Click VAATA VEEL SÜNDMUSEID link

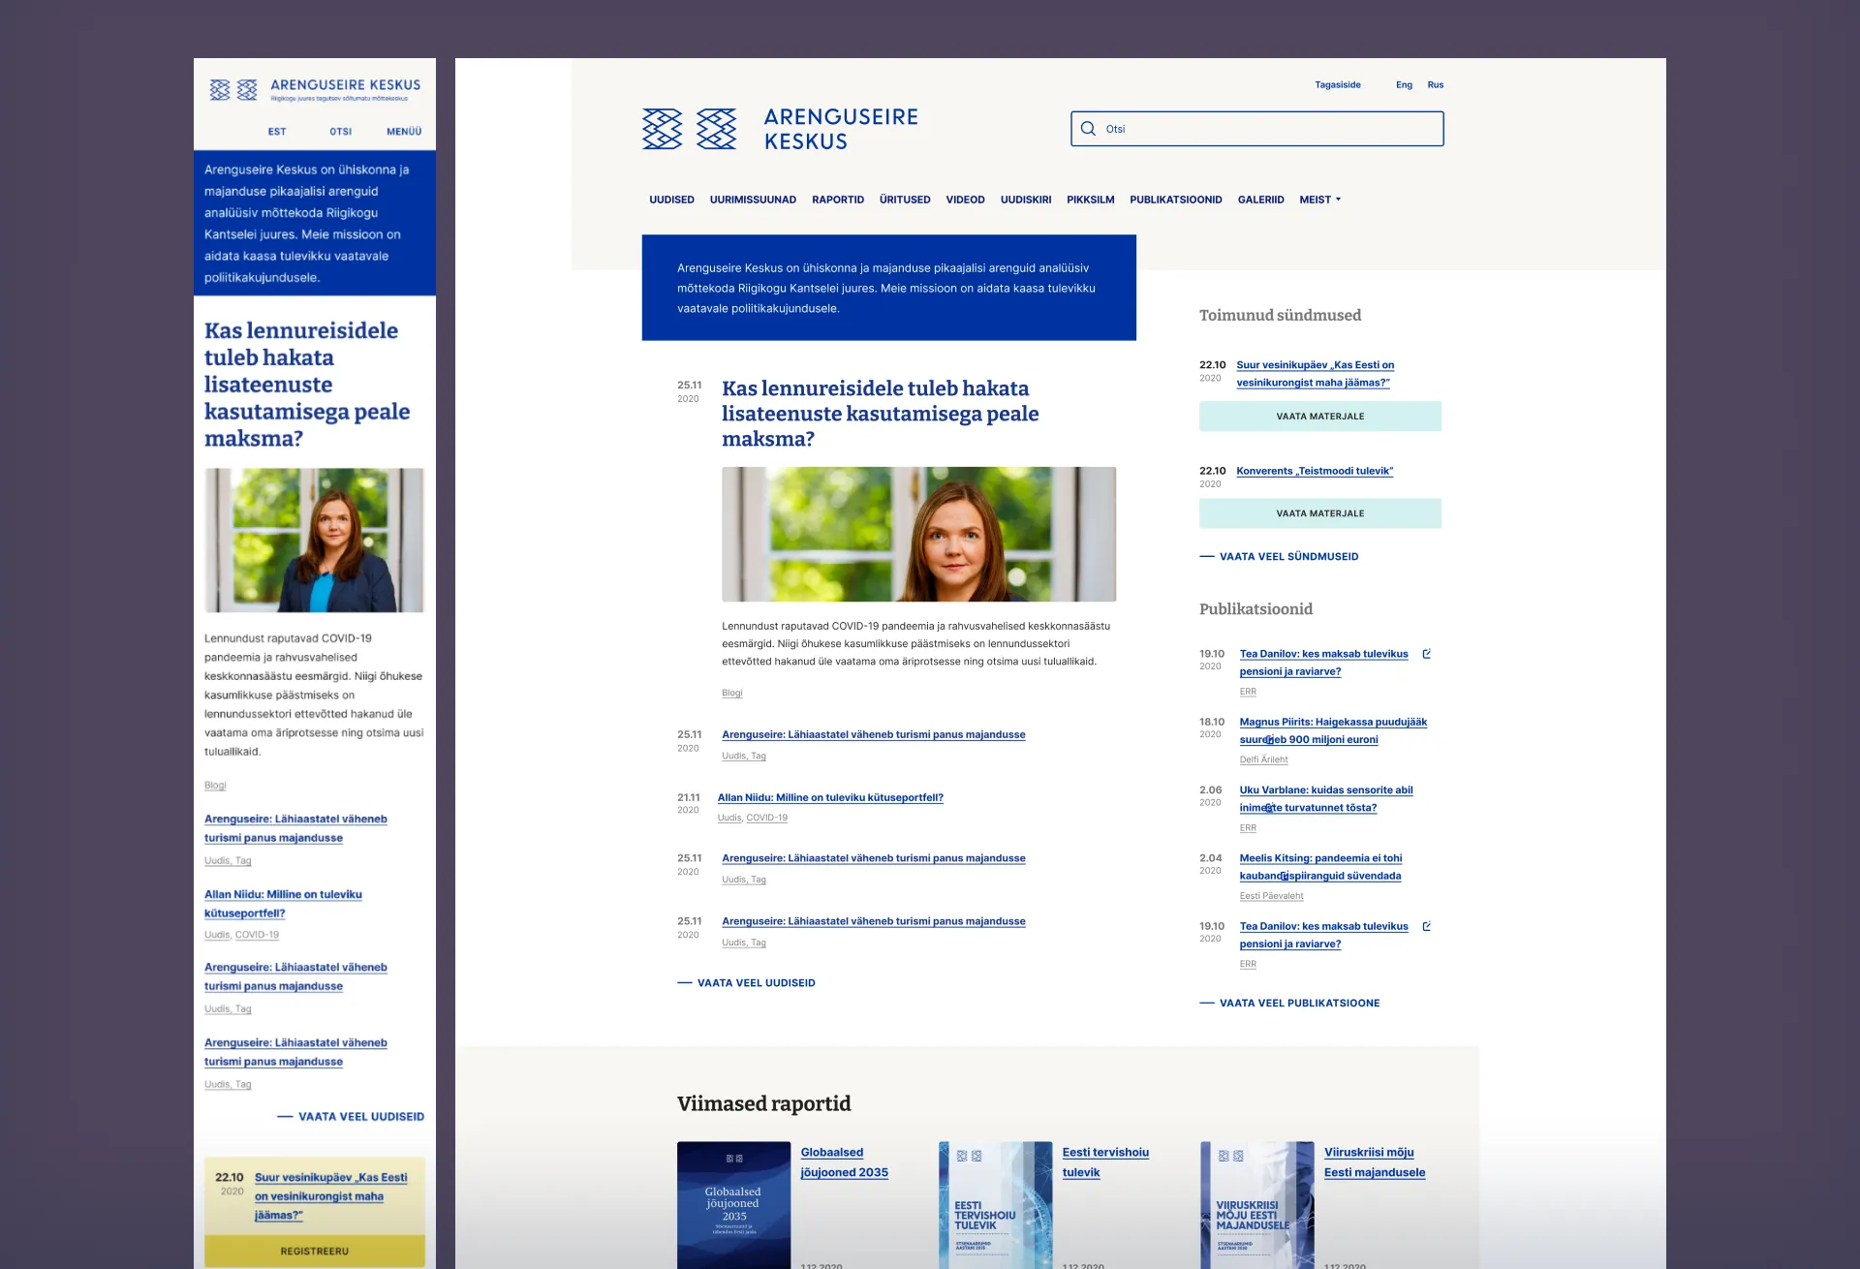click(1287, 557)
